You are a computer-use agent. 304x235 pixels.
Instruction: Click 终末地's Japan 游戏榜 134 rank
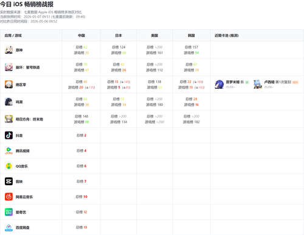coord(119,122)
